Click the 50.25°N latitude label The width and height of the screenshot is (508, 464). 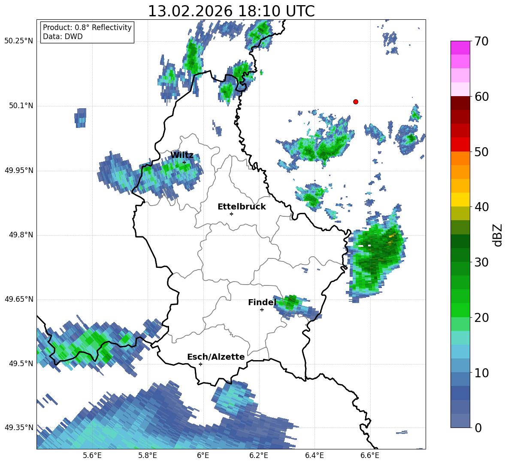coord(19,41)
